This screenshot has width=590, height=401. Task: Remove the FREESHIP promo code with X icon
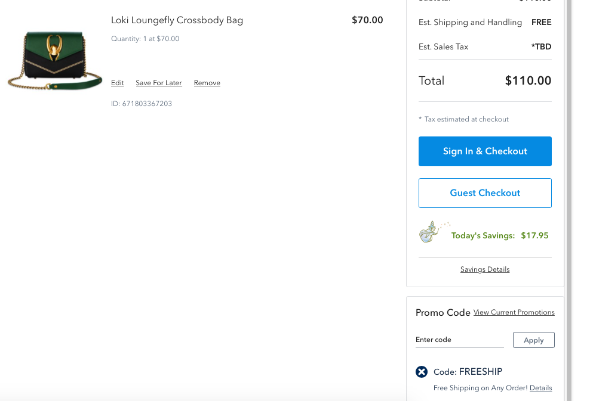(x=422, y=372)
